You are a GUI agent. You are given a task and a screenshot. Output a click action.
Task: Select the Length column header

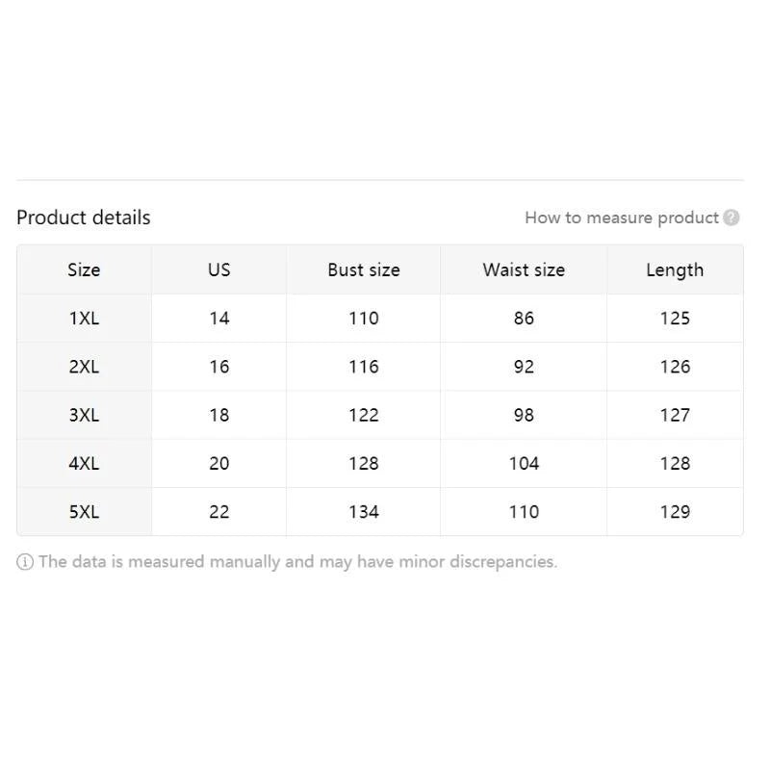click(675, 270)
